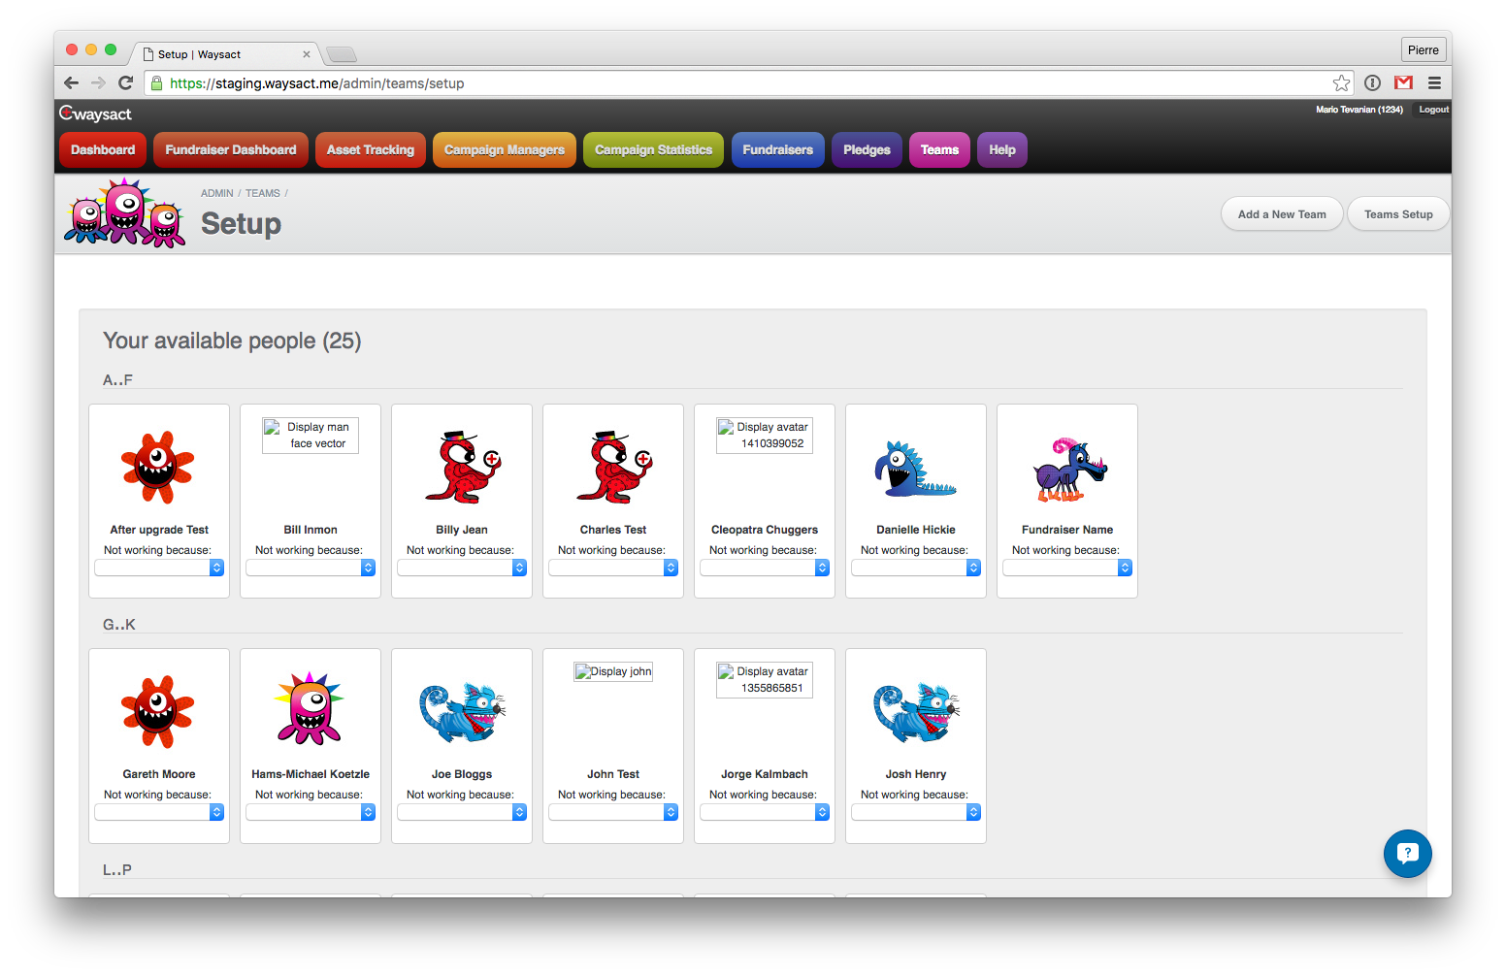The height and width of the screenshot is (975, 1506).
Task: Click Bill Inmon's broken avatar image
Action: (311, 436)
